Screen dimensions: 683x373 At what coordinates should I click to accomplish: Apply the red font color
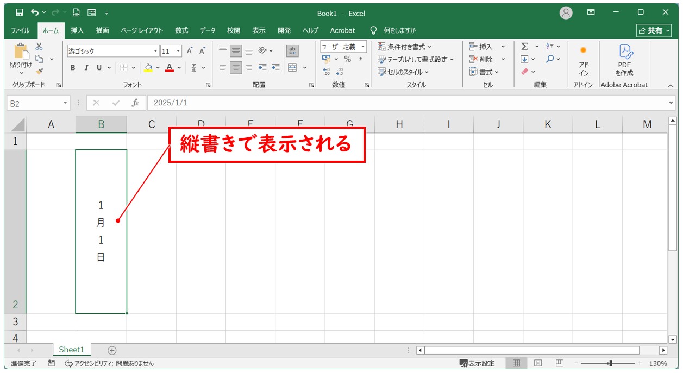(170, 68)
